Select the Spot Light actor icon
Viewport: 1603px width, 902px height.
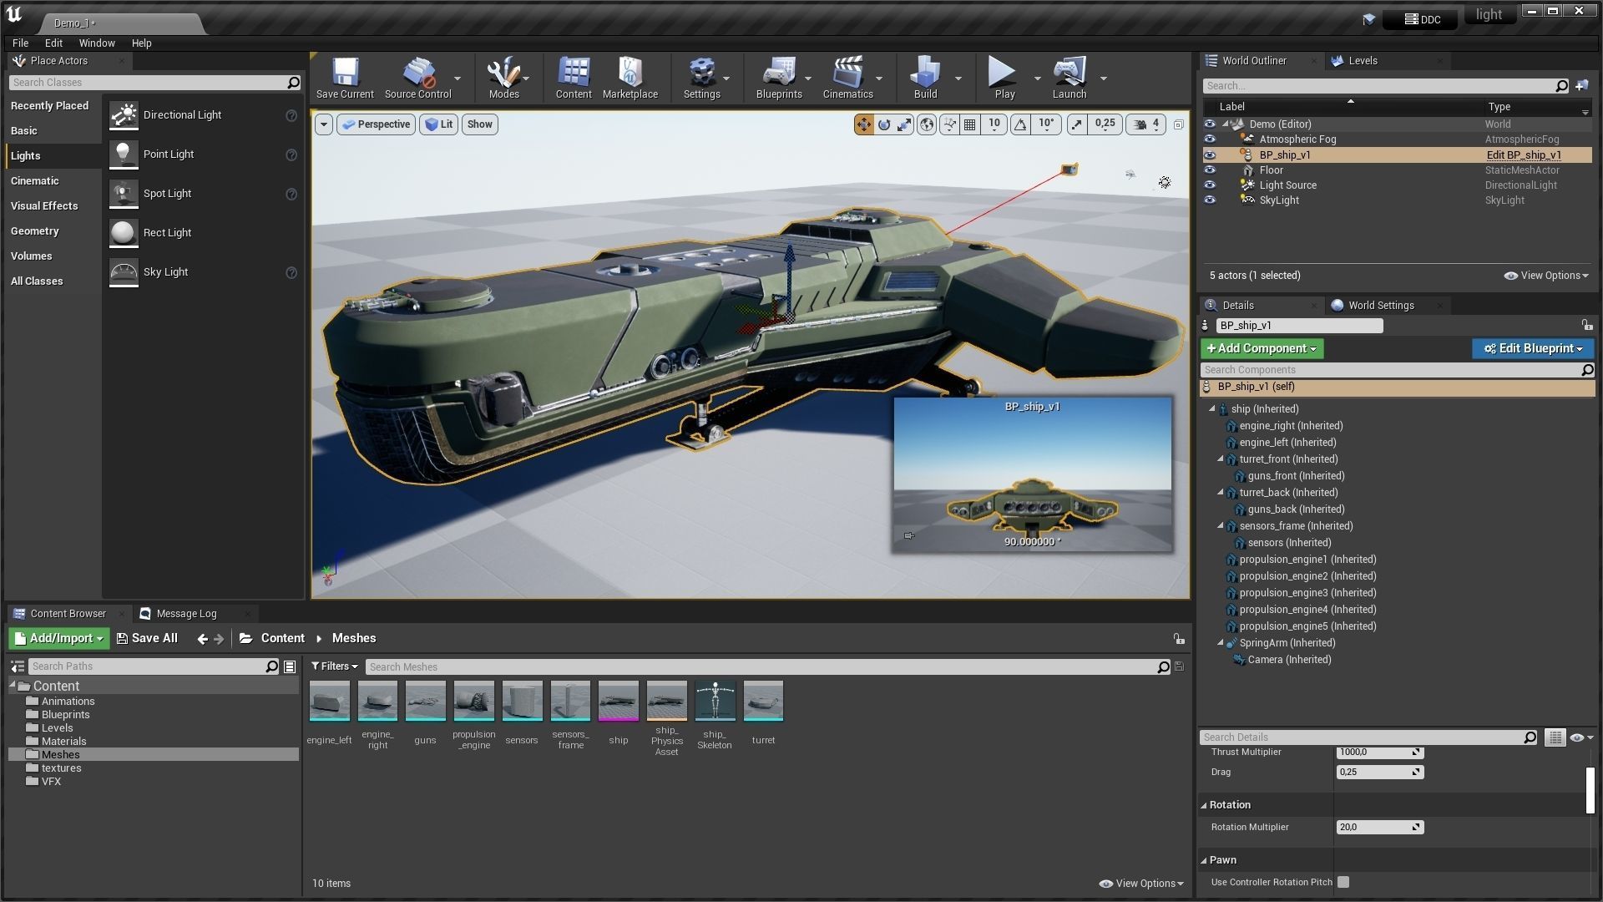pos(124,194)
